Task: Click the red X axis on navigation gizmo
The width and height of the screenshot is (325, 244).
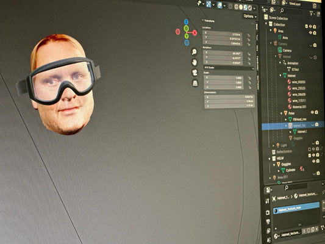Action: click(x=195, y=33)
